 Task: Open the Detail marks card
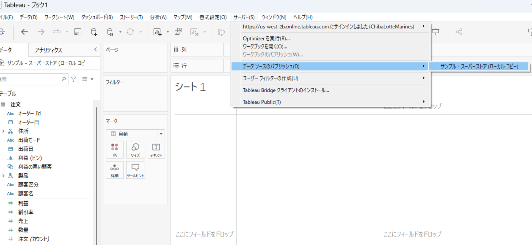pyautogui.click(x=115, y=170)
